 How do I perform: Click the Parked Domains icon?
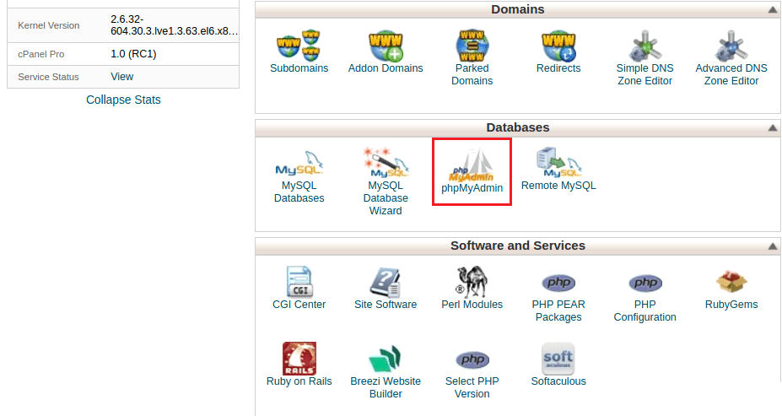tap(472, 46)
